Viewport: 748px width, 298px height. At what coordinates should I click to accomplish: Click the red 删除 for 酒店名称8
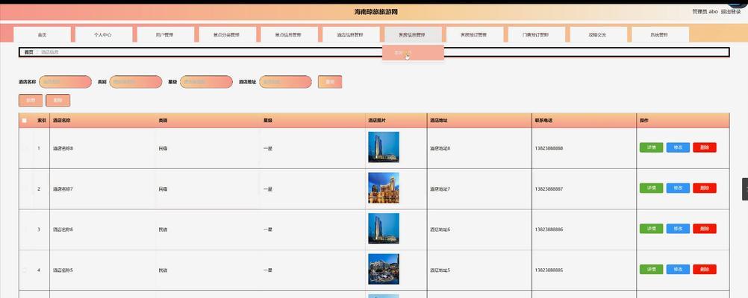click(705, 148)
